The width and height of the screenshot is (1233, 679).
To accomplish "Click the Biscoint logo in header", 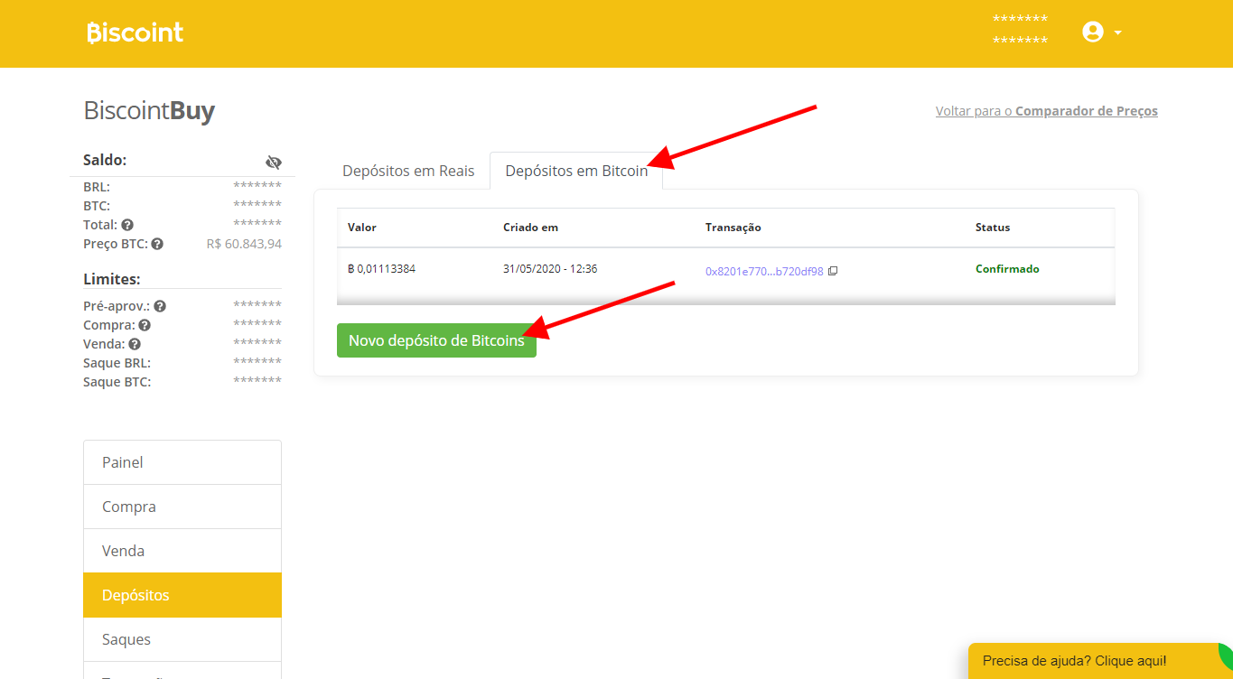I will (x=135, y=33).
